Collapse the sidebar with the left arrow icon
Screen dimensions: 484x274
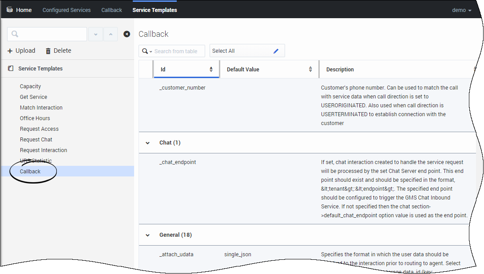[x=127, y=34]
